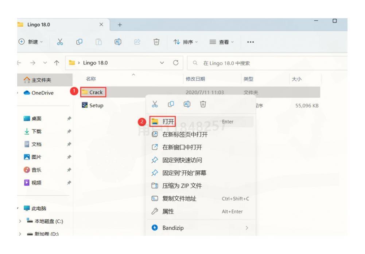Unpin 音乐 using its pin icon
This screenshot has height=254, width=365.
pyautogui.click(x=69, y=170)
